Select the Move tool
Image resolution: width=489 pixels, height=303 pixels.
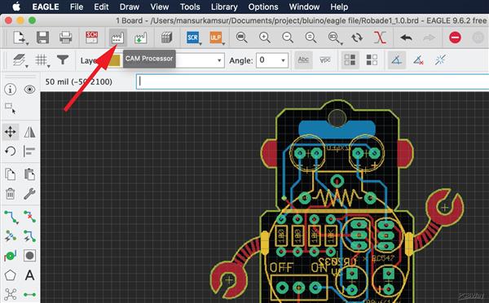pos(11,132)
